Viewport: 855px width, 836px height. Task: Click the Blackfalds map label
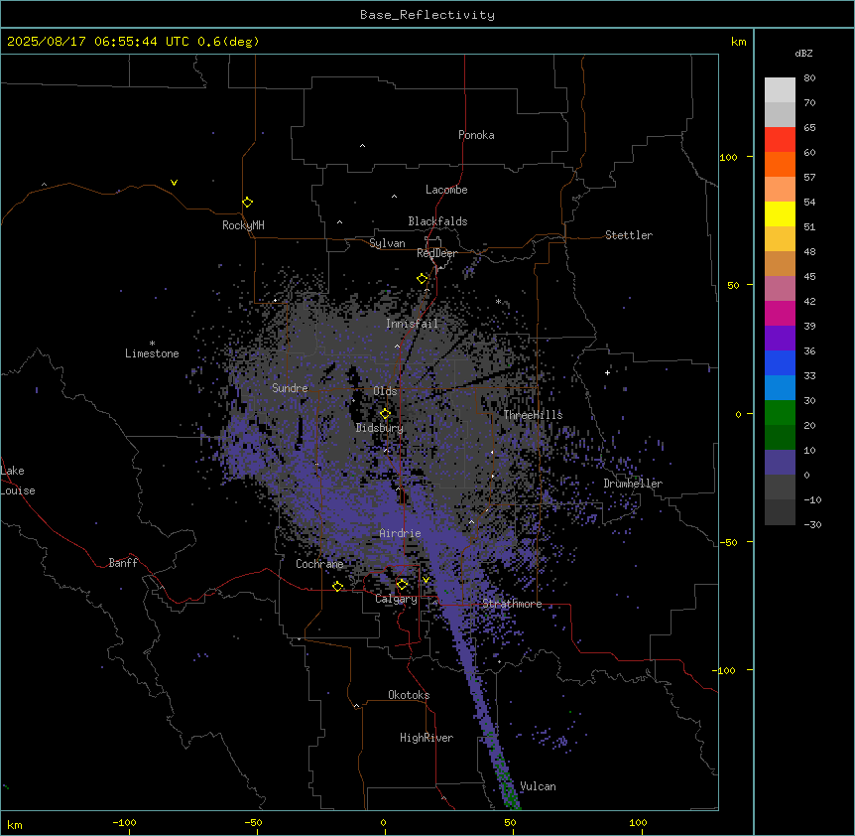pos(437,221)
